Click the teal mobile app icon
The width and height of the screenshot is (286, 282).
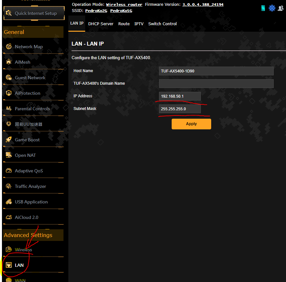coord(263,8)
